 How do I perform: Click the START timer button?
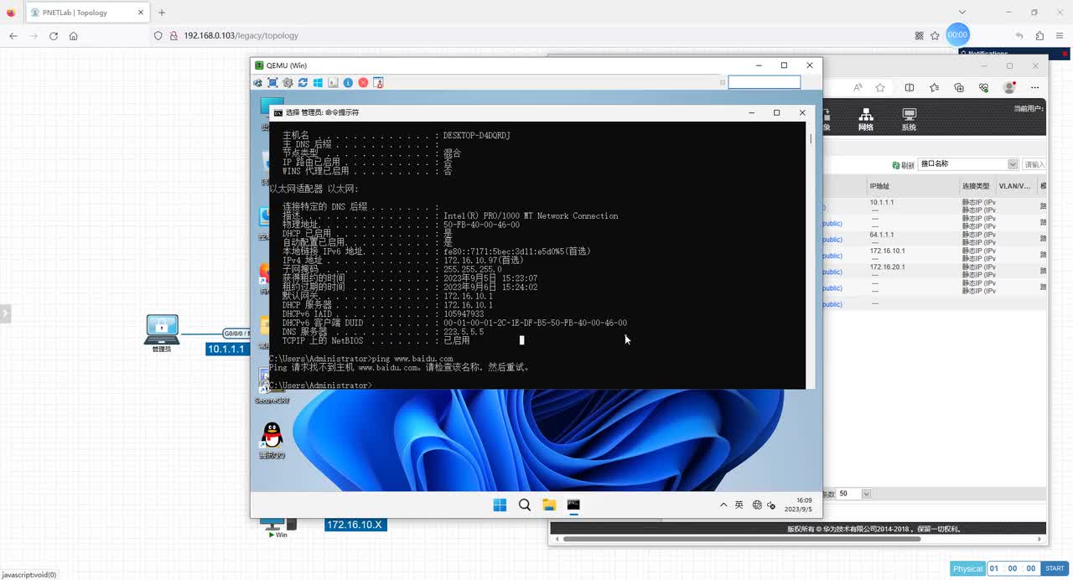1055,568
